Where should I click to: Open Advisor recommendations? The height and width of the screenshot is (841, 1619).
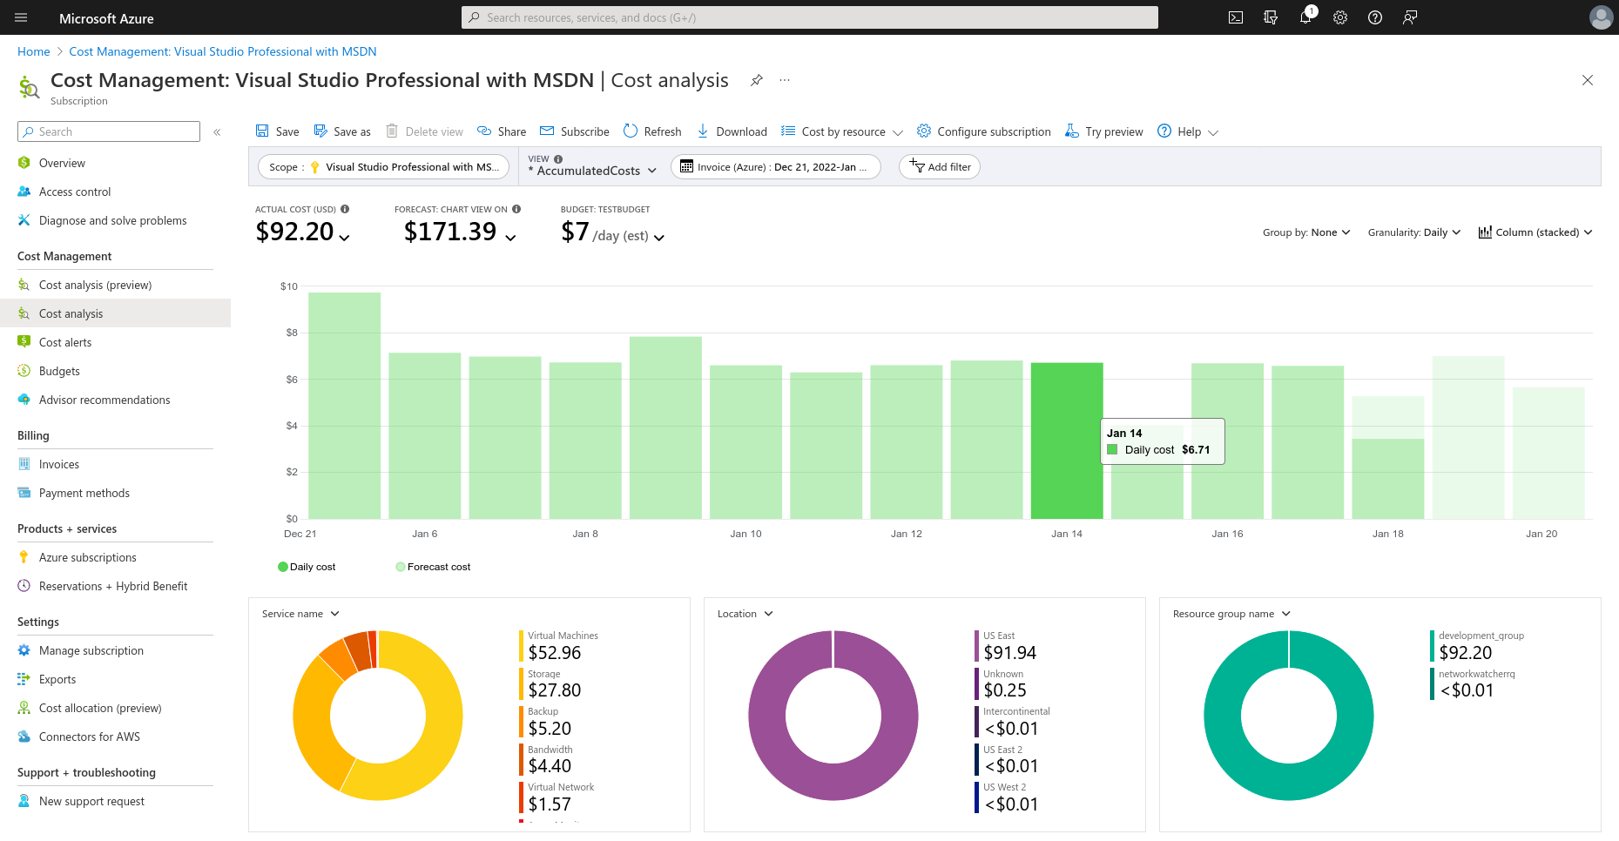pos(105,400)
